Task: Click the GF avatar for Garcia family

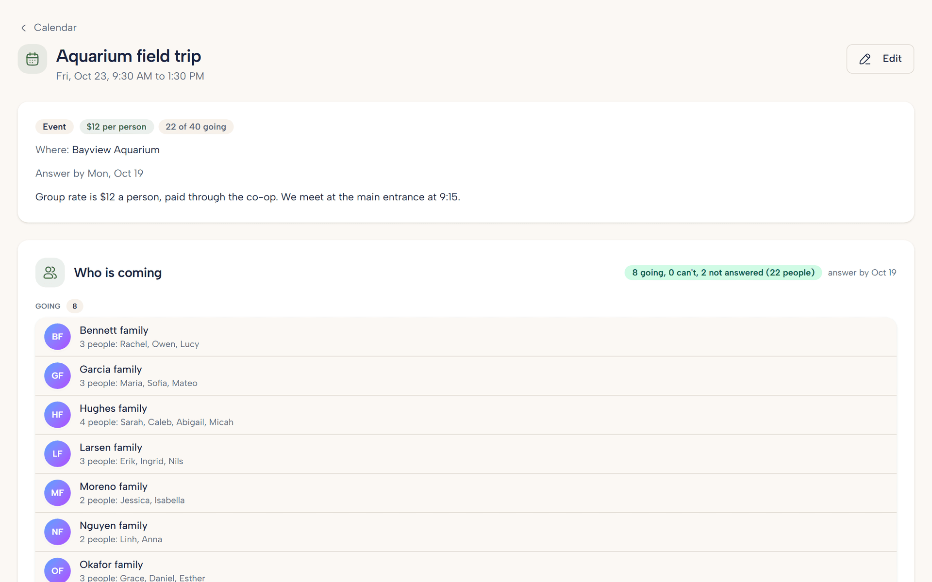Action: pos(57,376)
